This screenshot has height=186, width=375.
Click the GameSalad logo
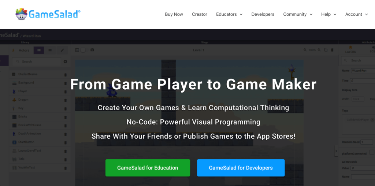[x=48, y=14]
